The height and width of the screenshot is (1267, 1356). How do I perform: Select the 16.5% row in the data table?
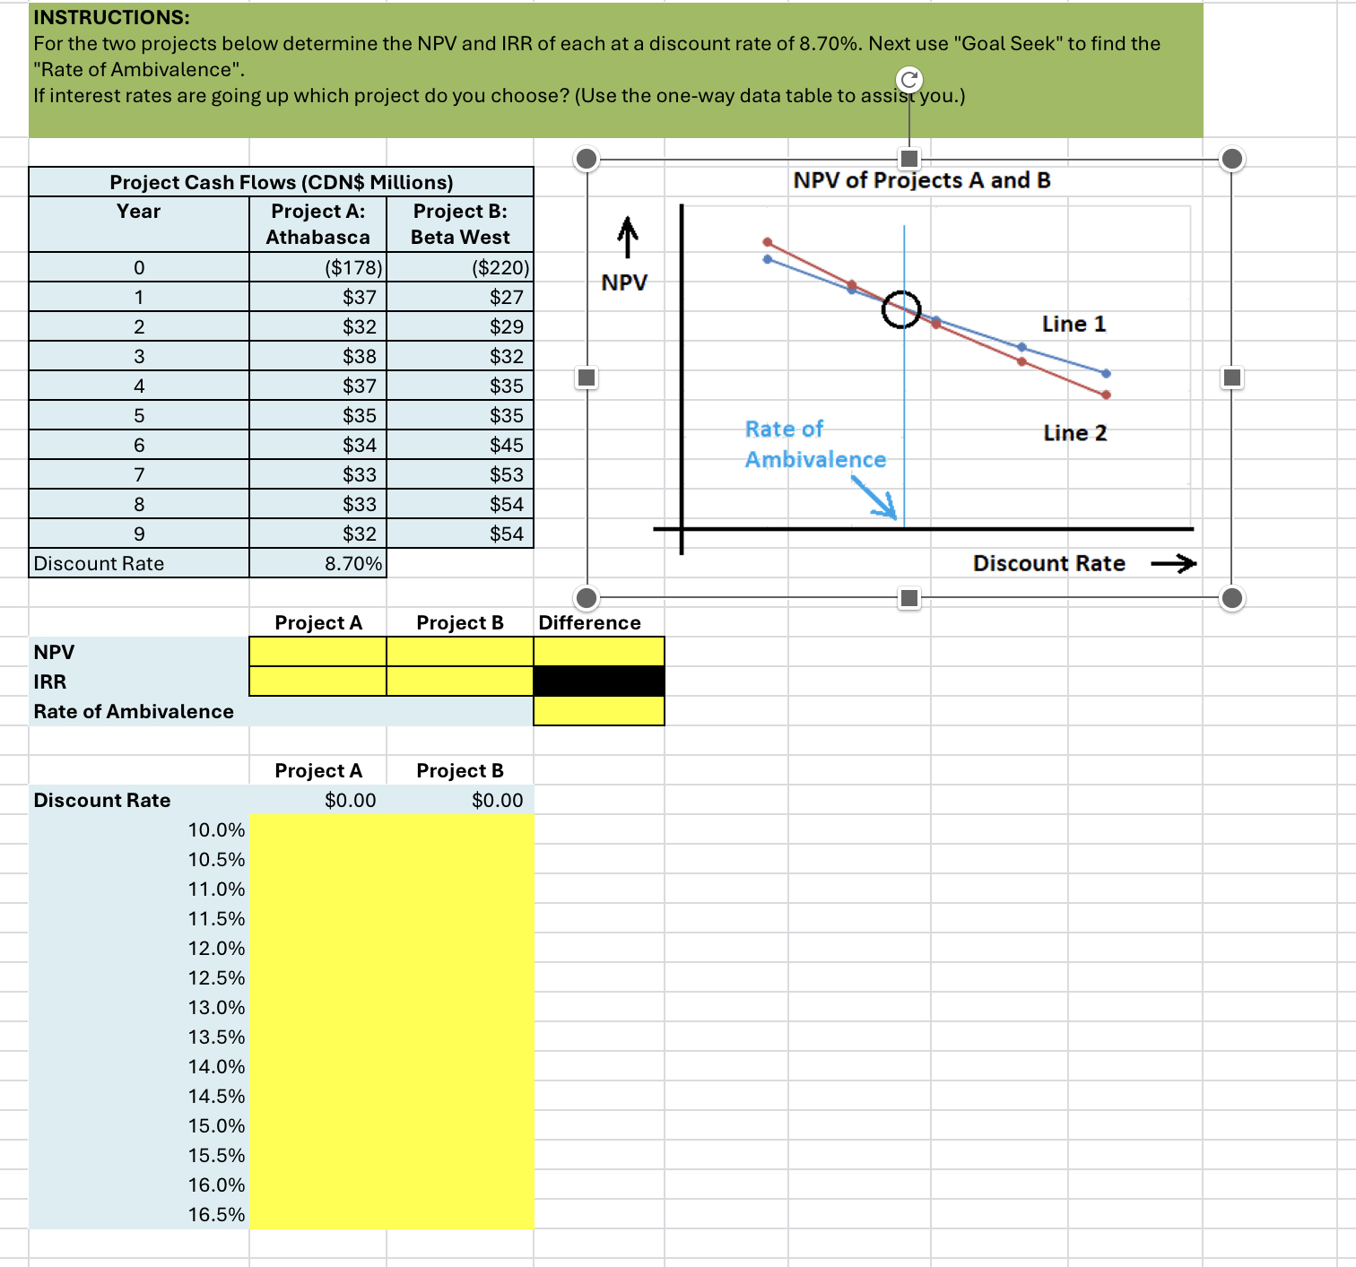(x=217, y=1214)
